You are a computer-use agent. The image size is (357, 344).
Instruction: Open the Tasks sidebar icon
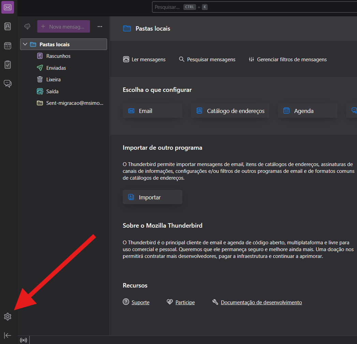[8, 65]
